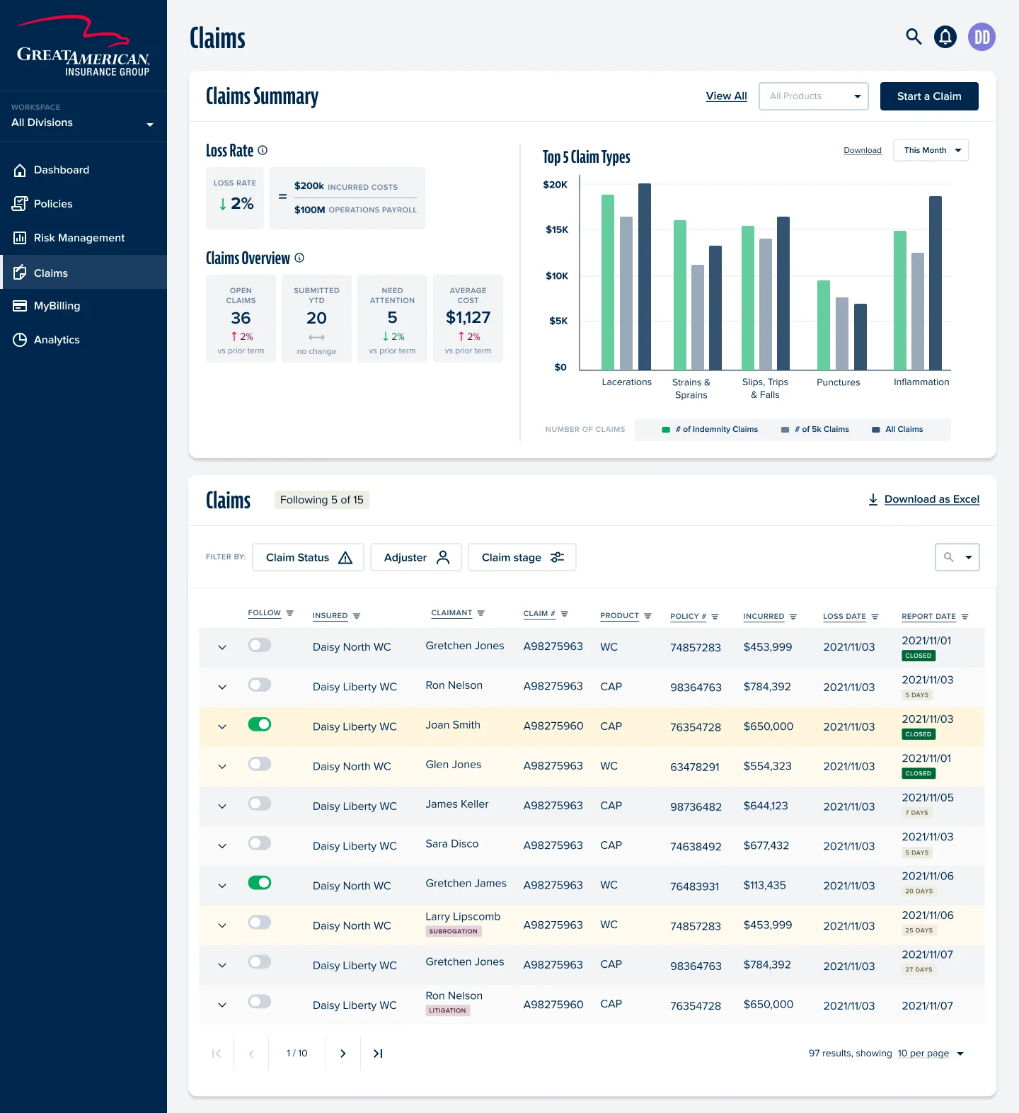
Task: Go to next page arrow
Action: 343,1054
